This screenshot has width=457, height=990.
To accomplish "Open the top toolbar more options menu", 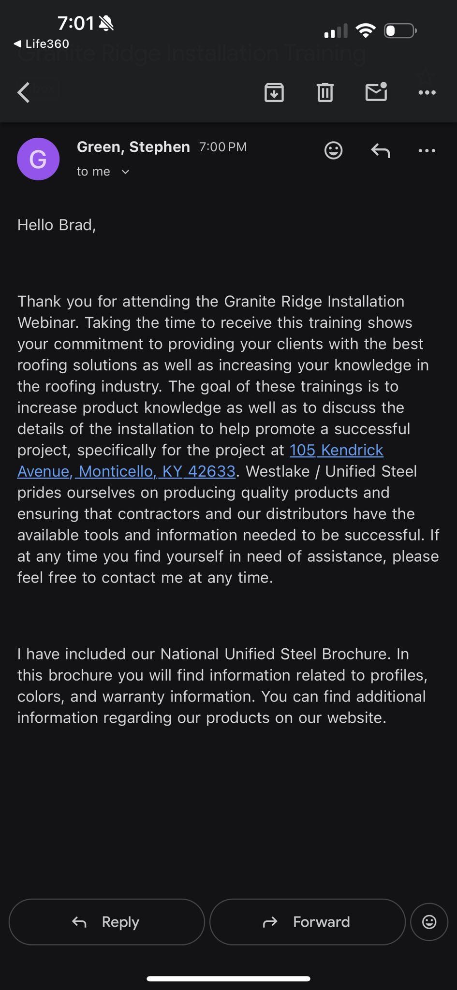I will [427, 92].
